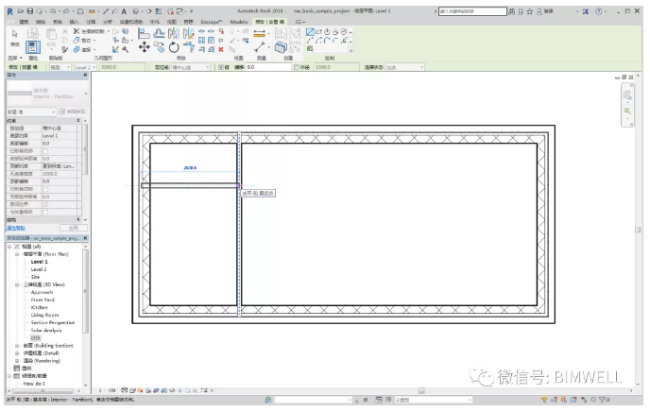Click the navigation wheel in canvas corner

[x=626, y=94]
